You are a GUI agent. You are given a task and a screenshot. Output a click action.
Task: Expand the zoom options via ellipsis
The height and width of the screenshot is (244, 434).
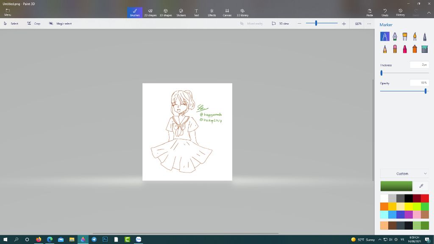(x=369, y=24)
